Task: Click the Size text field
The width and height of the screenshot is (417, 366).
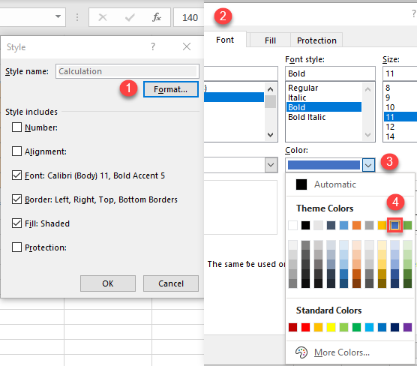Action: point(400,73)
